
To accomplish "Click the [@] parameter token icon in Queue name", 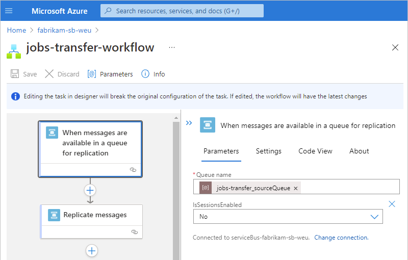I will pyautogui.click(x=206, y=188).
